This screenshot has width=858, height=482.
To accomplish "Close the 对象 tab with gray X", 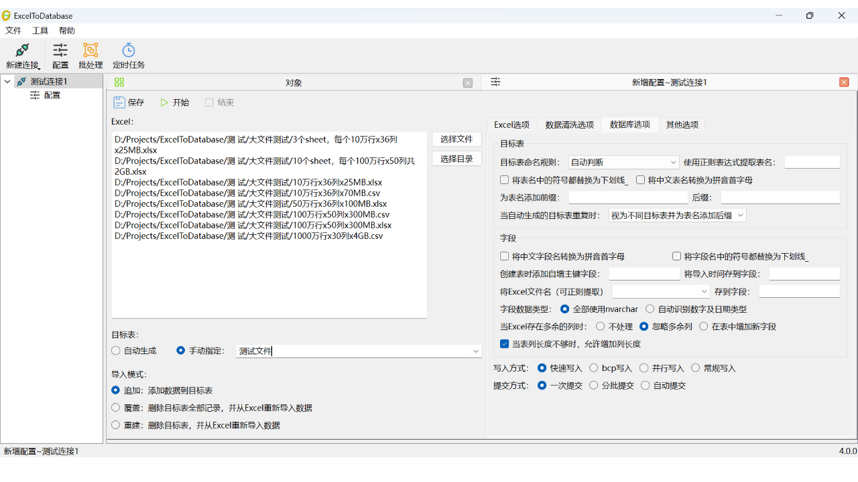I will (468, 83).
